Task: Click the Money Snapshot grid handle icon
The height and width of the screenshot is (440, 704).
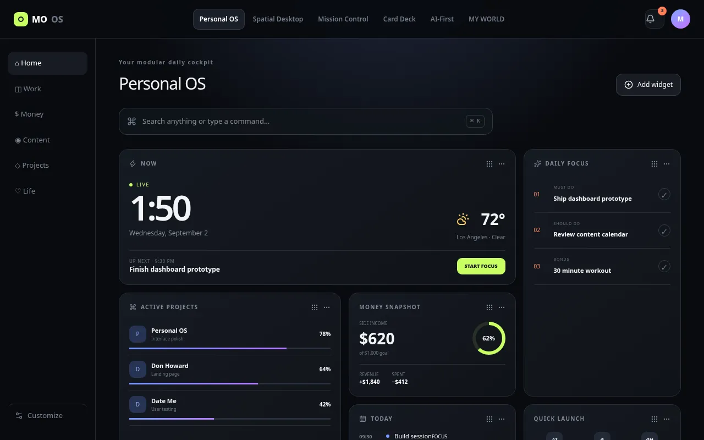Action: [490, 307]
